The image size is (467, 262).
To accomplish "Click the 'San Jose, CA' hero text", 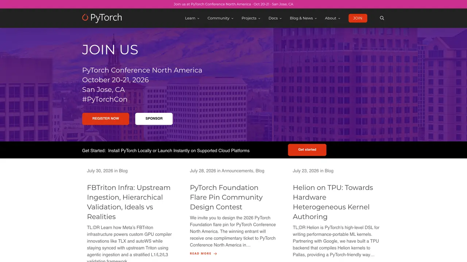I will pos(103,90).
